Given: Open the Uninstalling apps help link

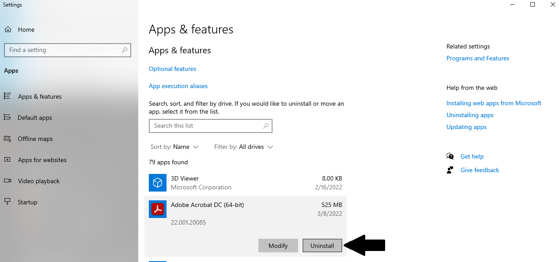Looking at the screenshot, I should tap(469, 115).
